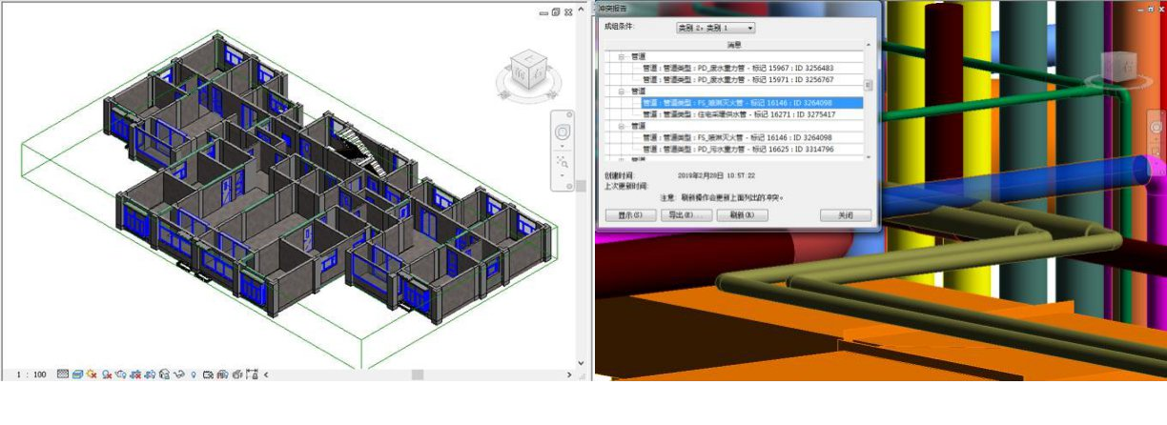
Task: Restore down the left view window
Action: coord(556,11)
